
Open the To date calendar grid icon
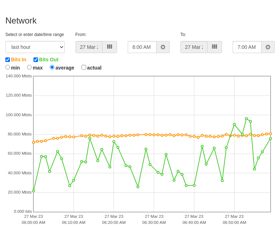215,47
